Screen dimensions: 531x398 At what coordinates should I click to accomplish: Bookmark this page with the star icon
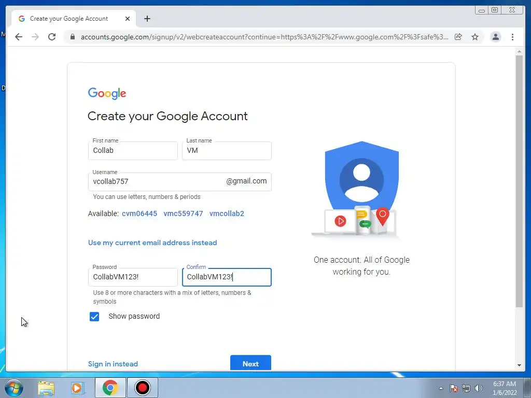click(x=475, y=37)
